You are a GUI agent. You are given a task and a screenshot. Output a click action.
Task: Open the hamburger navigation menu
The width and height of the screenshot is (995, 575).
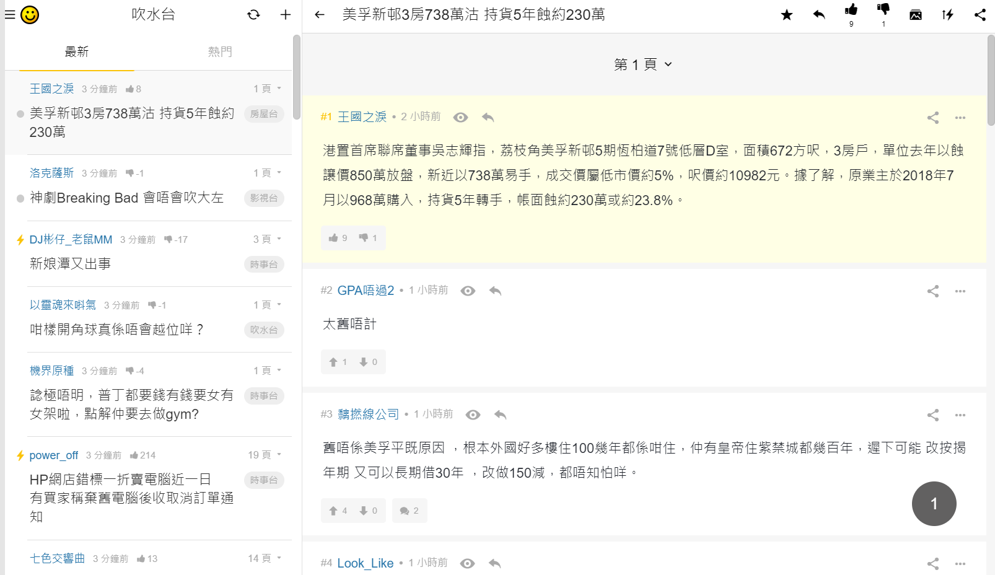point(9,14)
